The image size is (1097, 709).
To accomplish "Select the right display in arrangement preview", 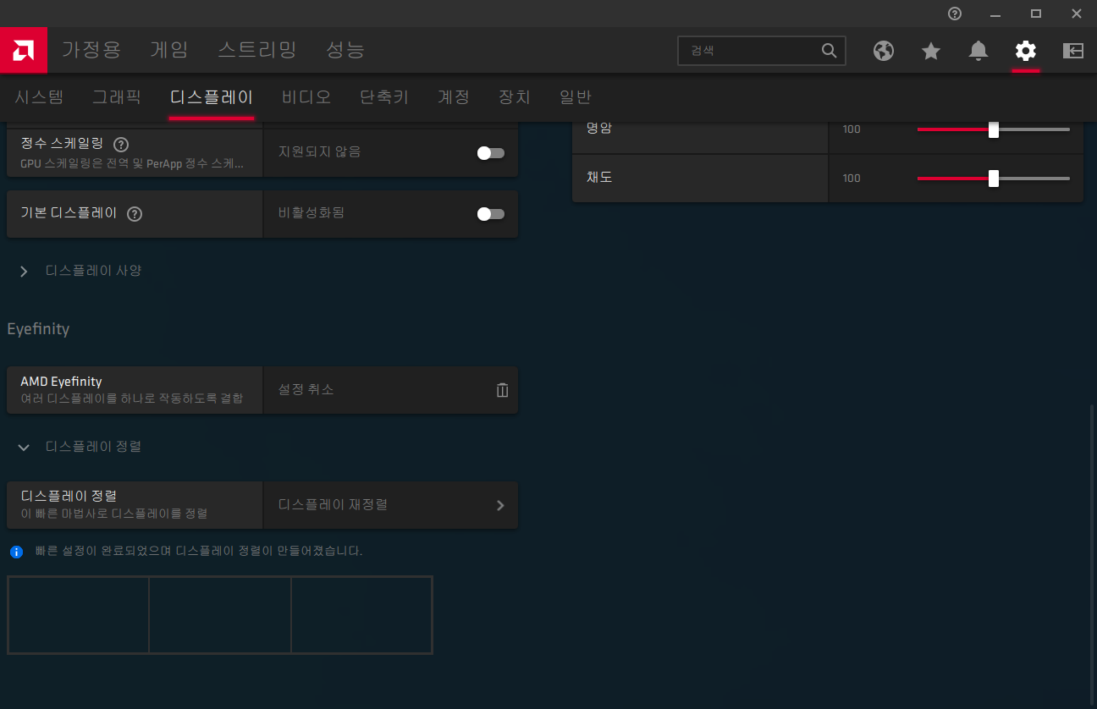I will [361, 615].
